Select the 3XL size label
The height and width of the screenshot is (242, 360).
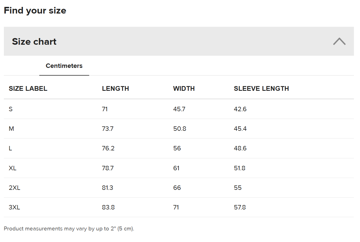pos(14,208)
